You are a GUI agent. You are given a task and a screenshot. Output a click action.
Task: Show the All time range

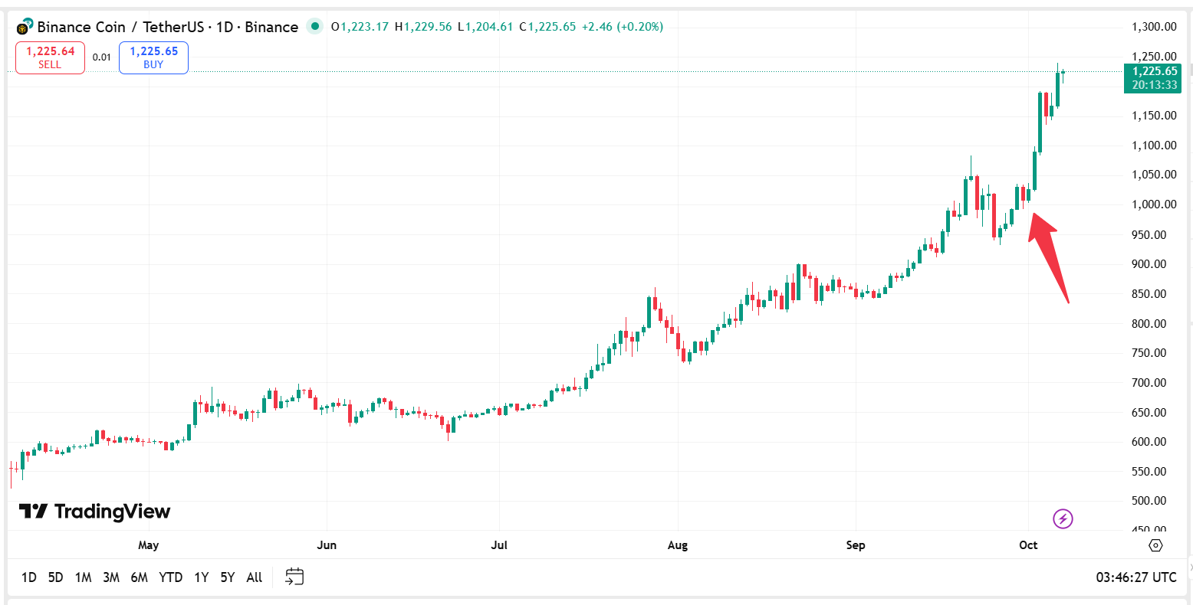pos(255,577)
